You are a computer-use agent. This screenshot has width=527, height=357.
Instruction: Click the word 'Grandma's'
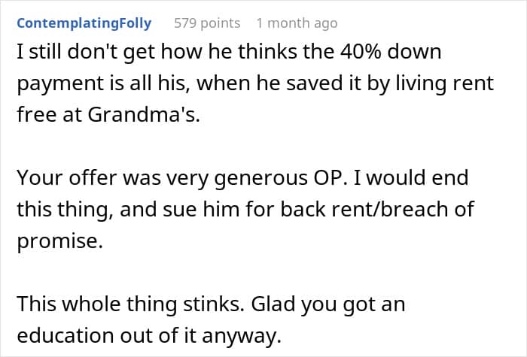tap(144, 115)
